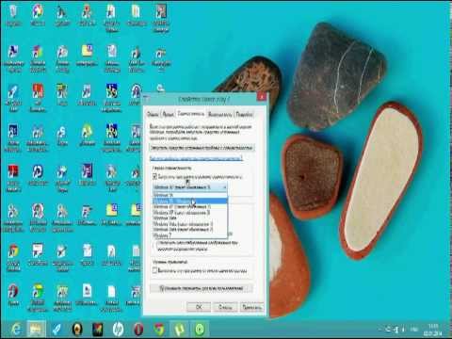Choose Windows 7 from the list
This screenshot has height=339, width=452.
190,234
